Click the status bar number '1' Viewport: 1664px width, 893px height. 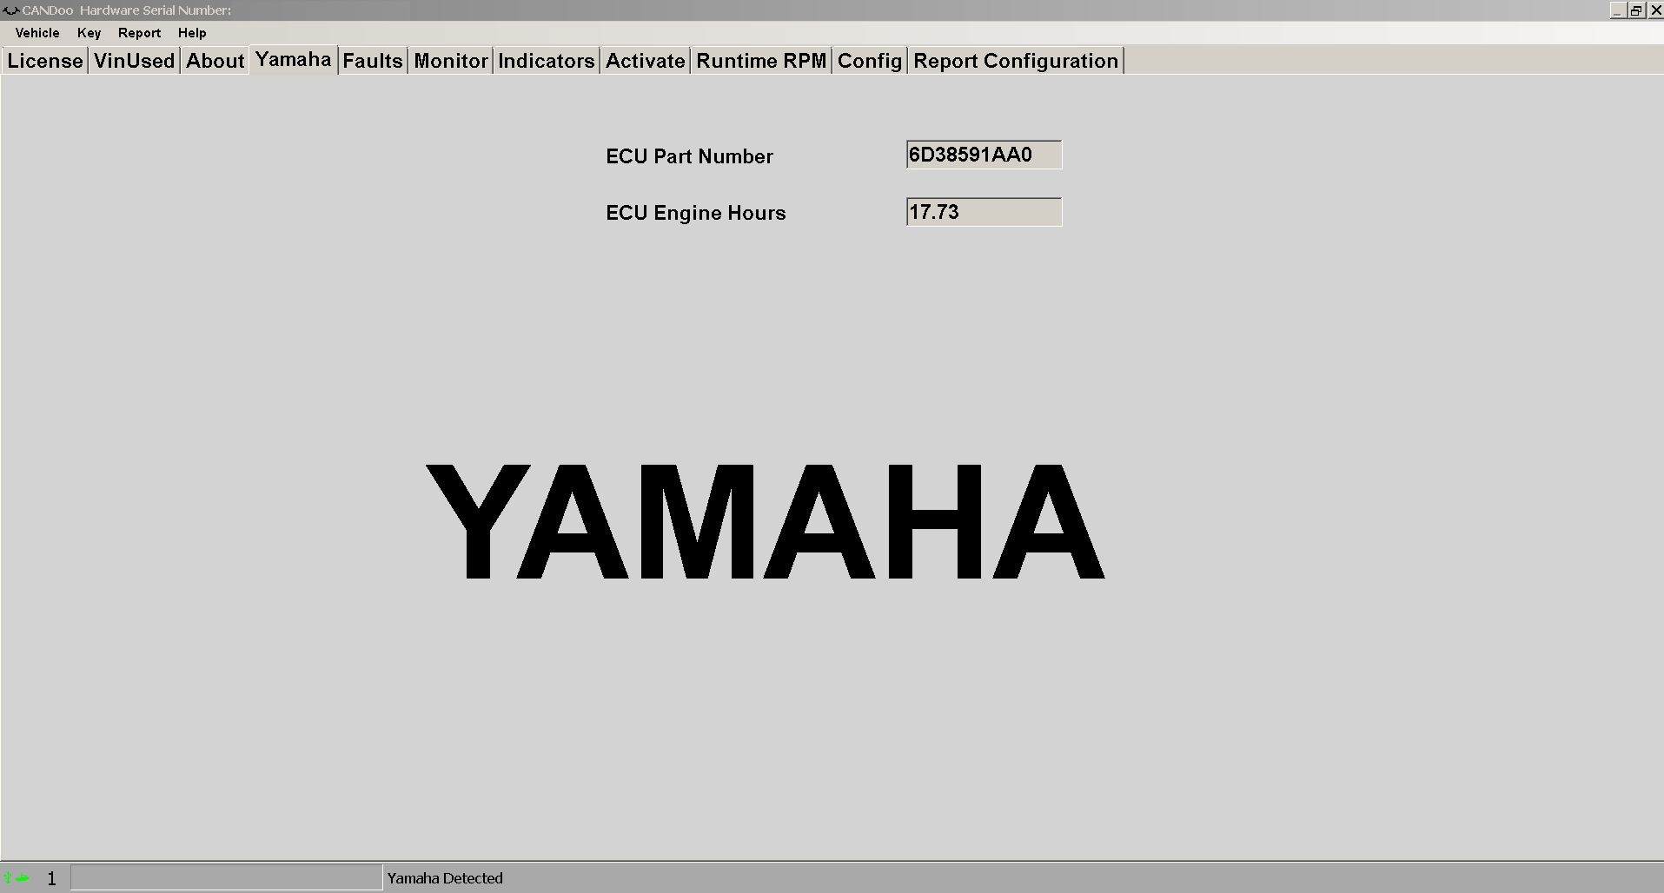click(51, 879)
